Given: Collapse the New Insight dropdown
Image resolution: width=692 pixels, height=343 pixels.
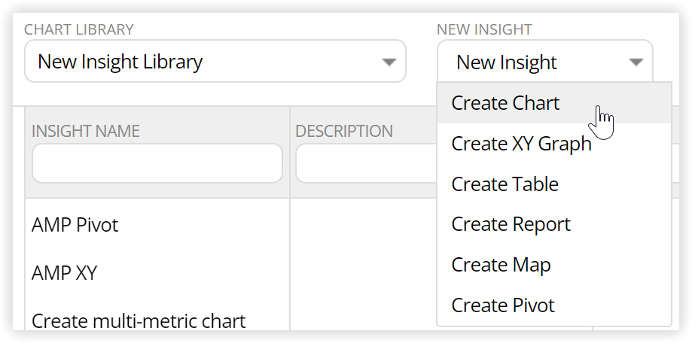Looking at the screenshot, I should pos(544,62).
